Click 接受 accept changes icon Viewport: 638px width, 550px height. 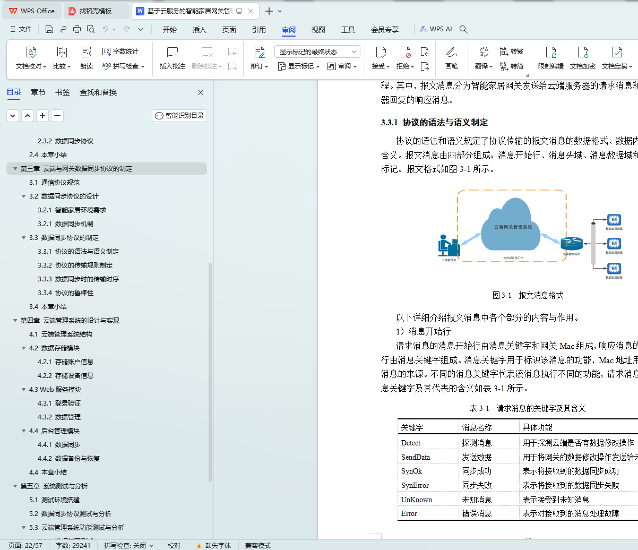(381, 52)
